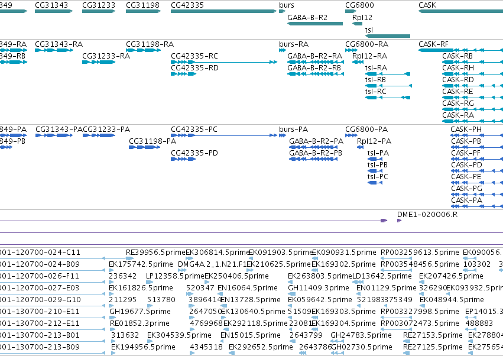503x356 pixels.
Task: Select the tsl-PC protein label
Action: point(378,177)
